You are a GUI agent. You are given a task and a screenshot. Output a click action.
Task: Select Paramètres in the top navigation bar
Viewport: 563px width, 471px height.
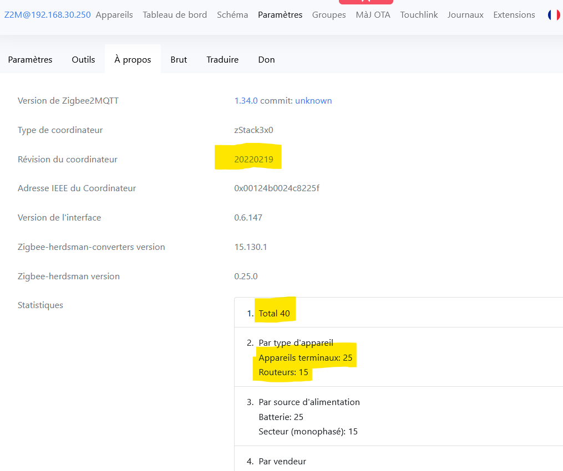tap(280, 15)
